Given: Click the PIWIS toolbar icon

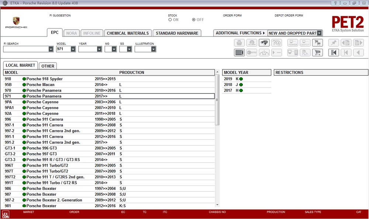Looking at the screenshot, I should [x=293, y=43].
